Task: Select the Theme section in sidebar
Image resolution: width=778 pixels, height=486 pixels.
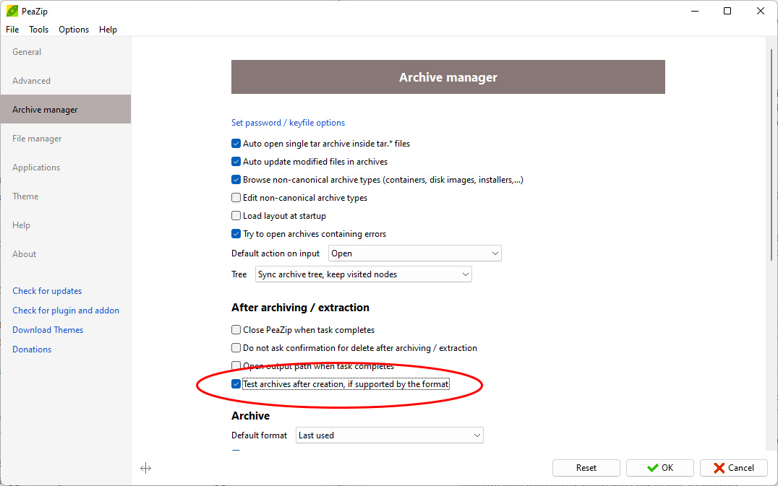Action: [x=25, y=196]
